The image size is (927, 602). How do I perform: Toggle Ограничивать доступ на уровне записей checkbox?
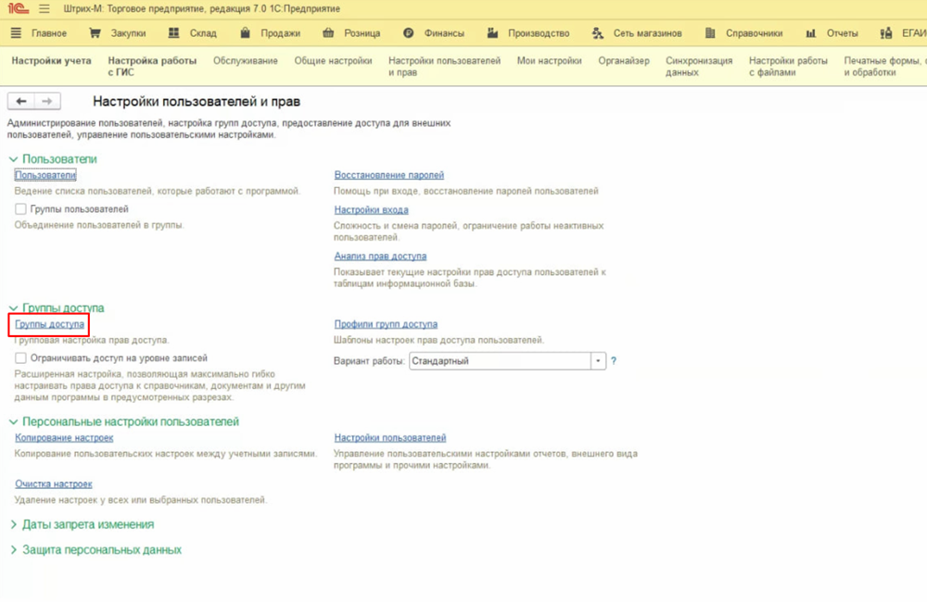[20, 357]
